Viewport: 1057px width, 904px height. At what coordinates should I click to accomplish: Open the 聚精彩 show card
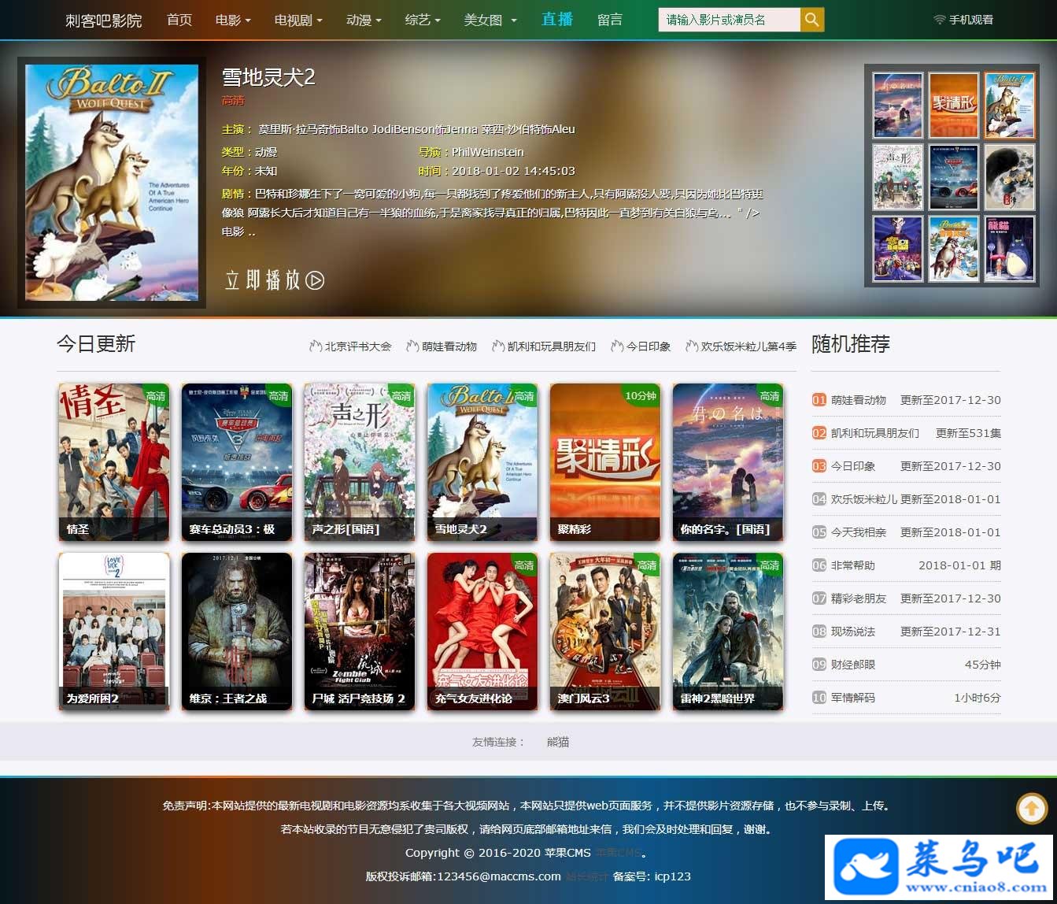(x=605, y=462)
